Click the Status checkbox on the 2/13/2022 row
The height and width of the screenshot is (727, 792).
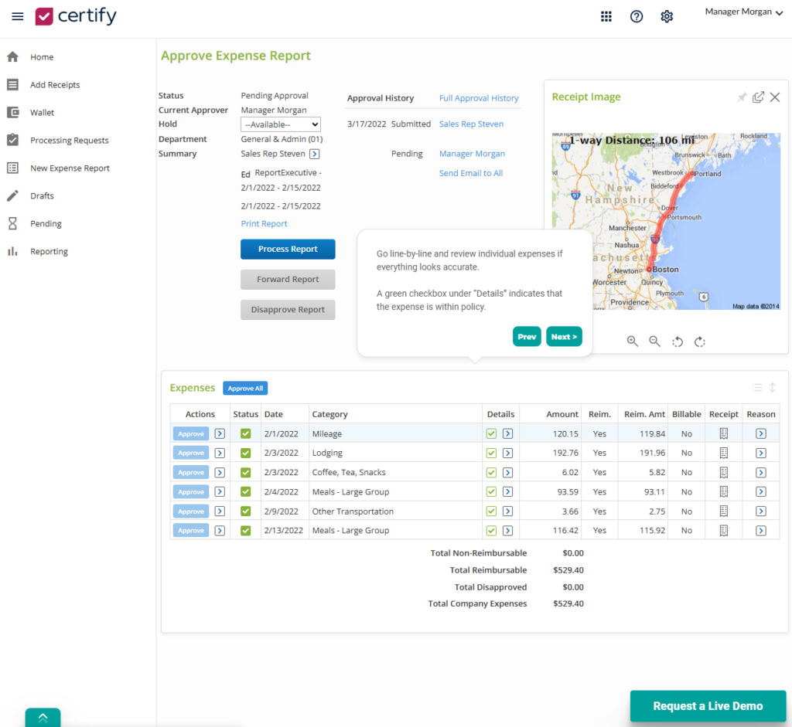tap(245, 530)
